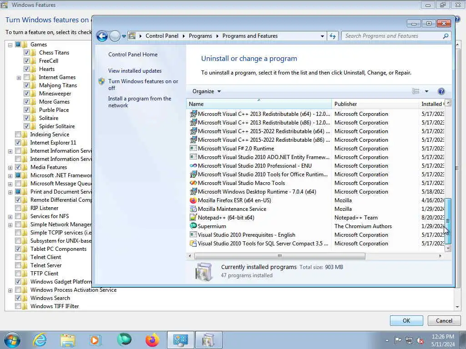This screenshot has height=349, width=466.
Task: Expand the Media Features node
Action: click(x=10, y=168)
